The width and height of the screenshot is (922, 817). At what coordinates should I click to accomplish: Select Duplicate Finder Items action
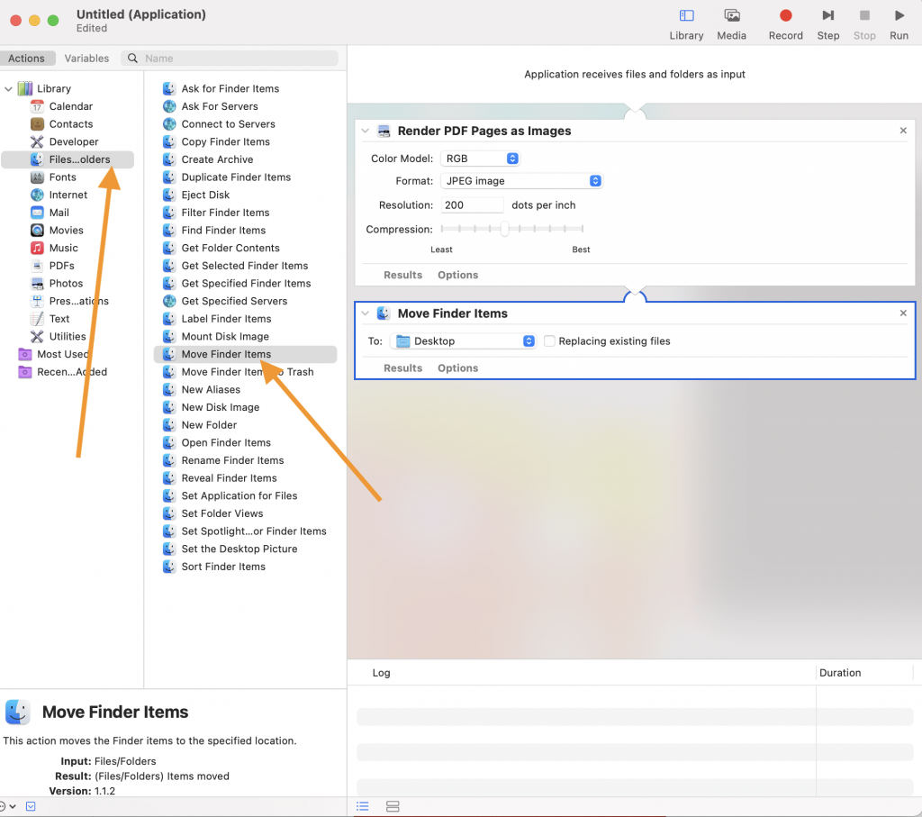[x=236, y=177]
